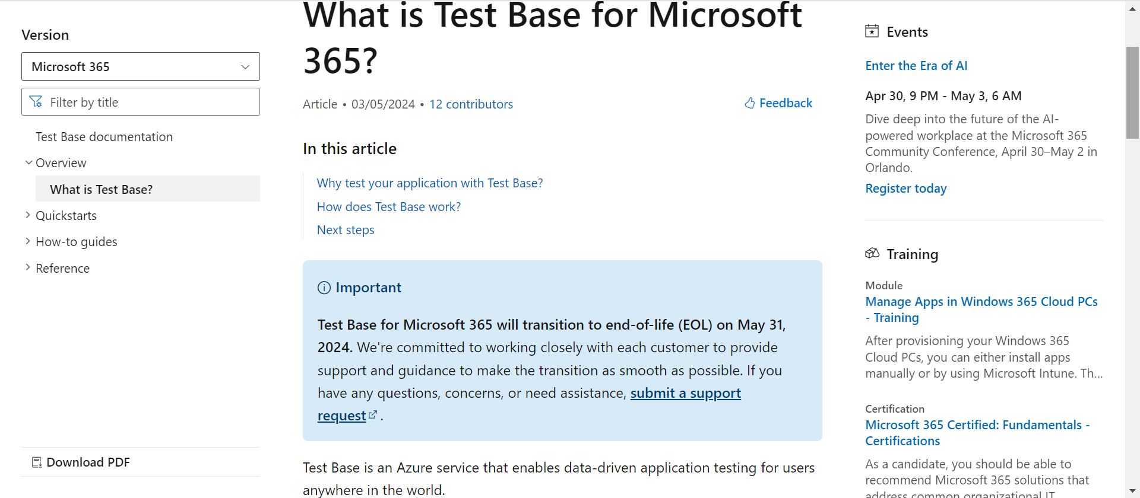Open the Microsoft 365 version dropdown
The image size is (1140, 498).
click(x=141, y=66)
